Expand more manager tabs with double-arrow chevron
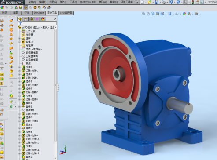Viewport: 217px width, 160px height. point(55,19)
